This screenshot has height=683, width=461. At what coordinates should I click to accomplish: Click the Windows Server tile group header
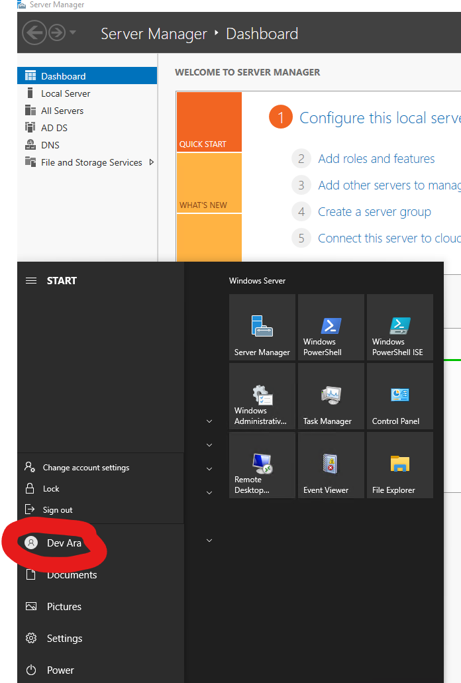click(x=257, y=280)
